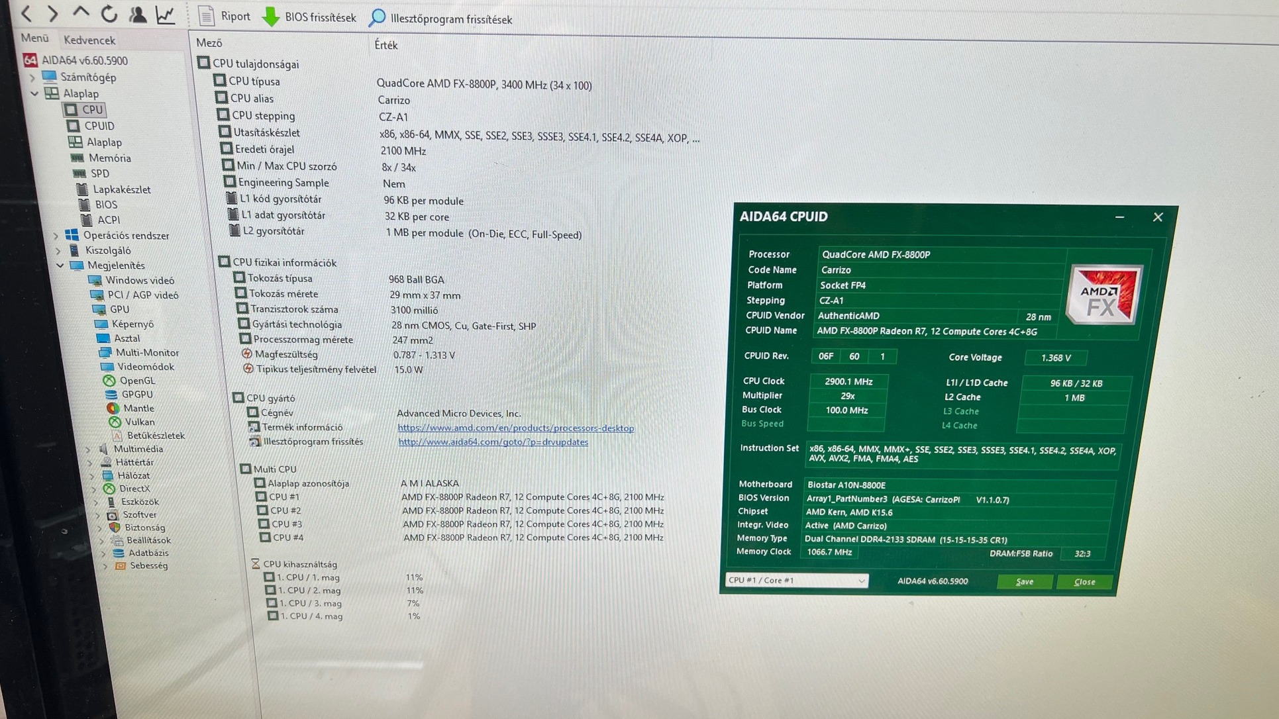Screen dimensions: 1279x719
Task: Select the Vulkan tree item
Action: pos(139,422)
